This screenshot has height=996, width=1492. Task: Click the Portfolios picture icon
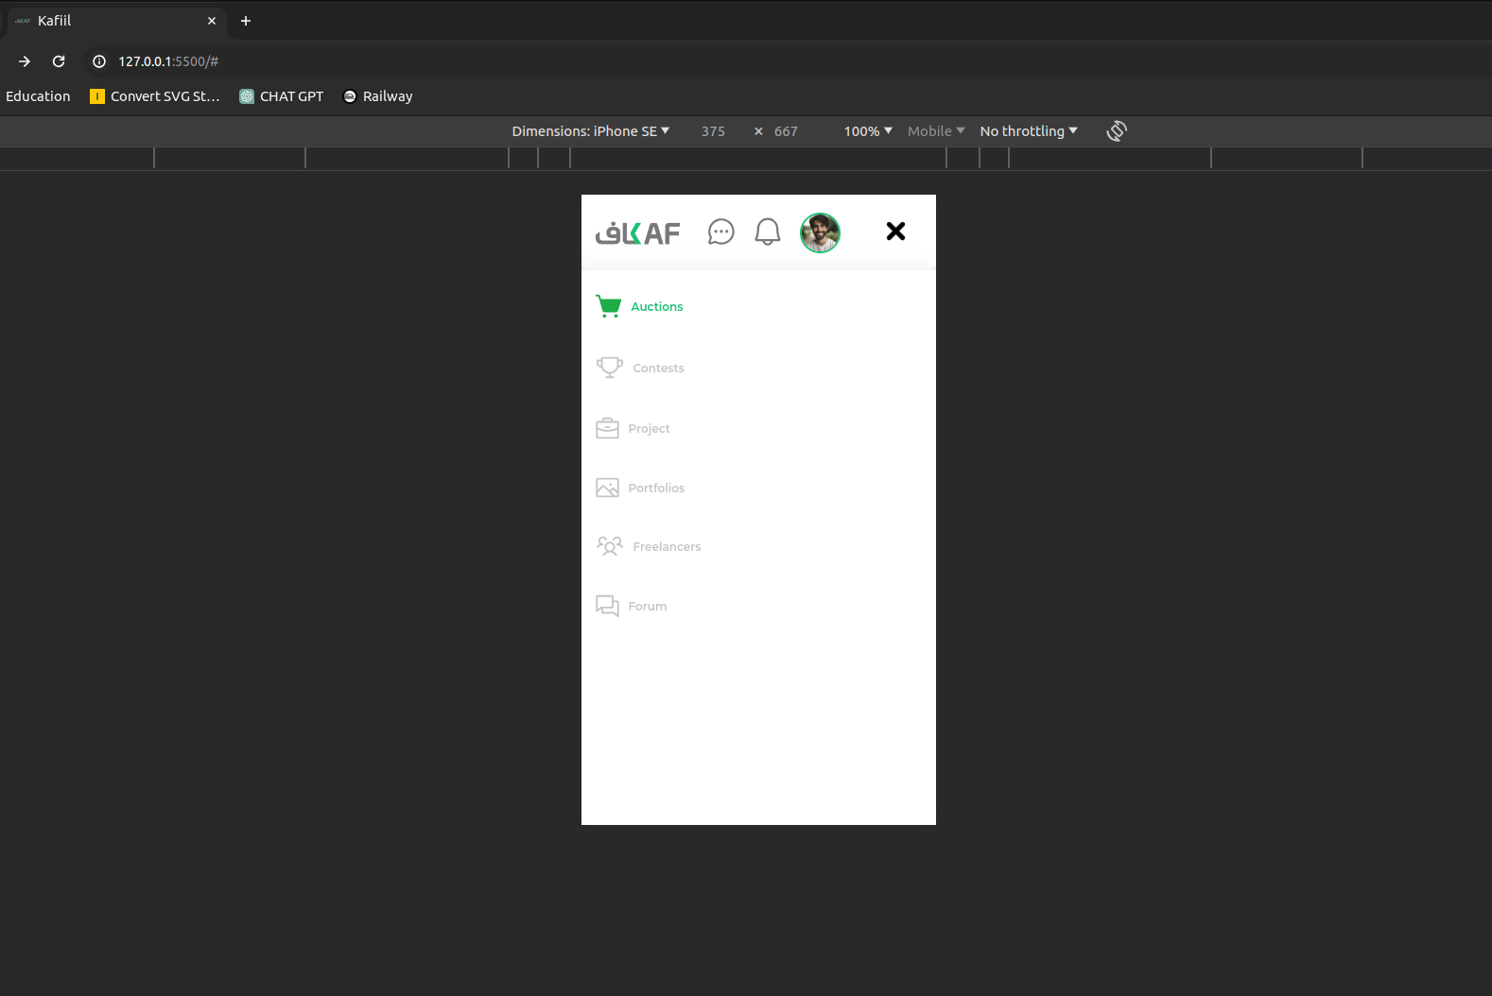click(607, 488)
